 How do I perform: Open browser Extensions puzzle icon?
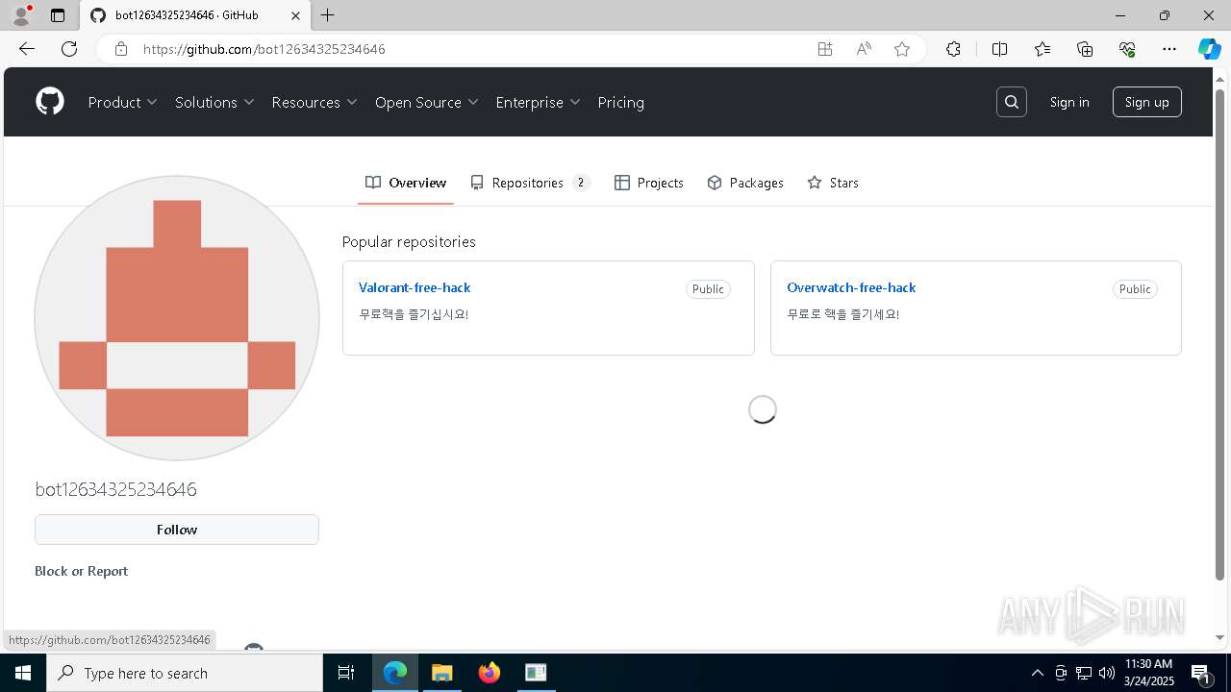click(953, 49)
